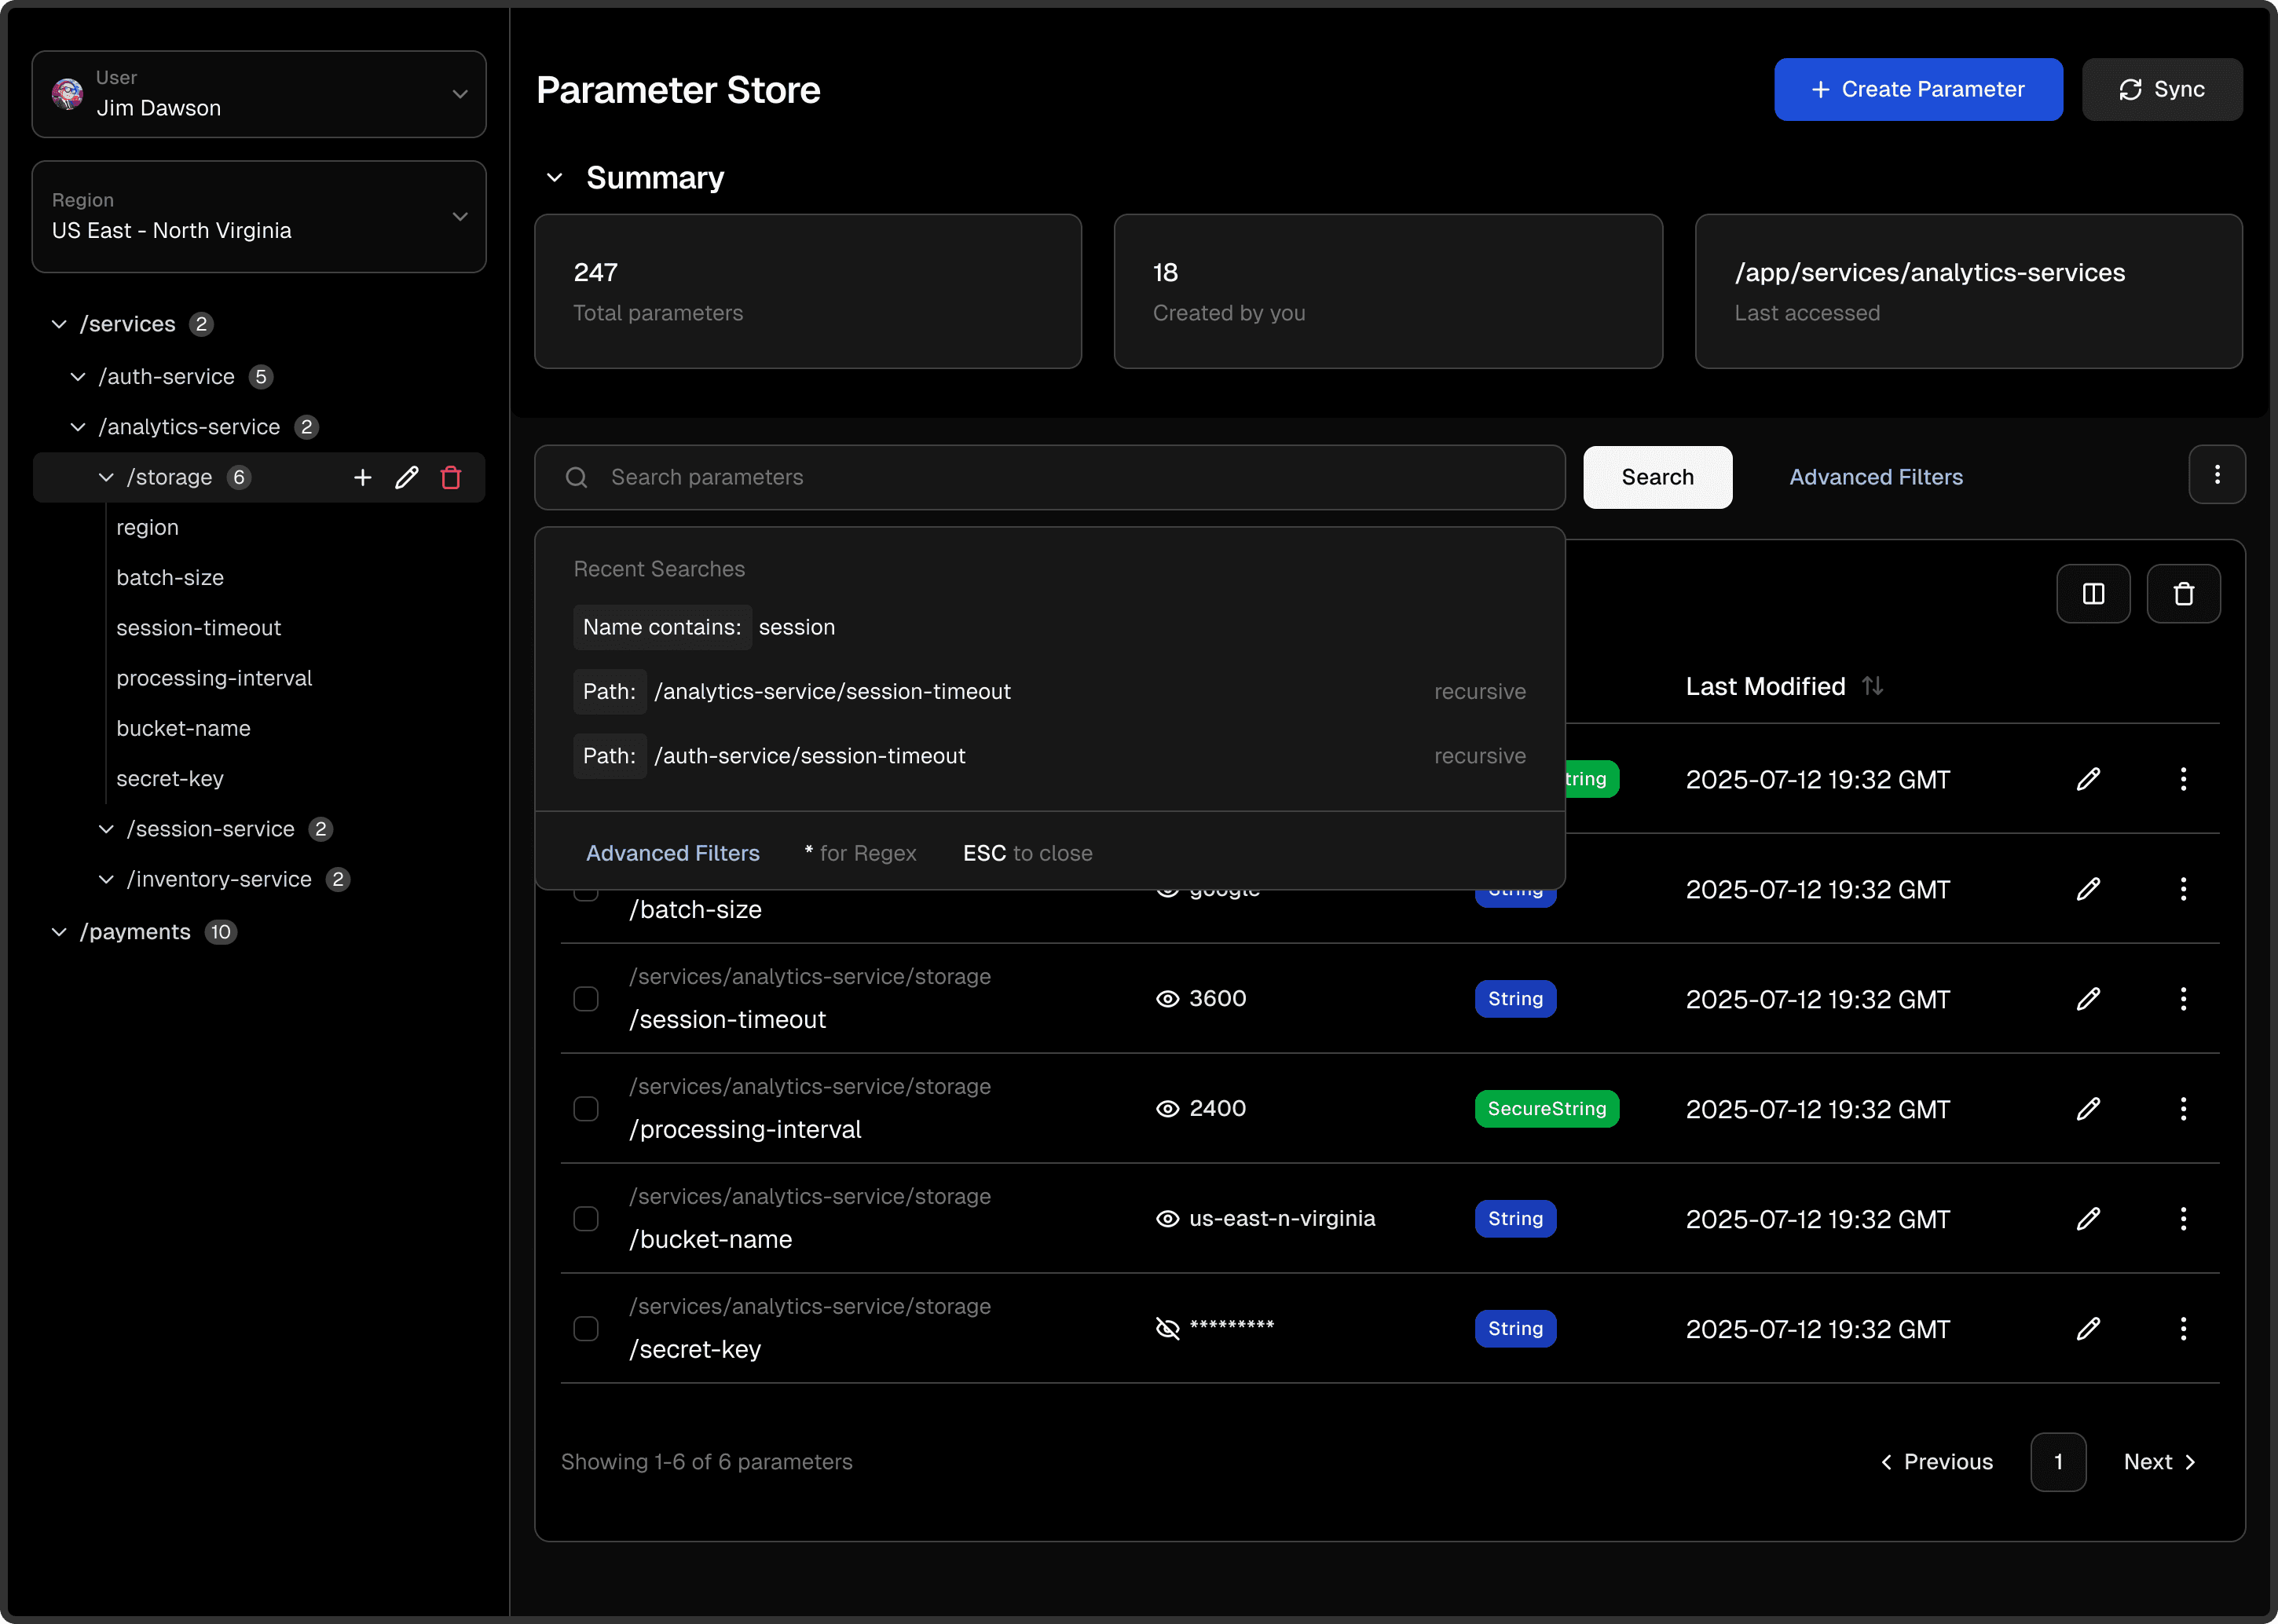Edit the /session-timeout parameter row
The width and height of the screenshot is (2278, 1624).
click(x=2088, y=999)
